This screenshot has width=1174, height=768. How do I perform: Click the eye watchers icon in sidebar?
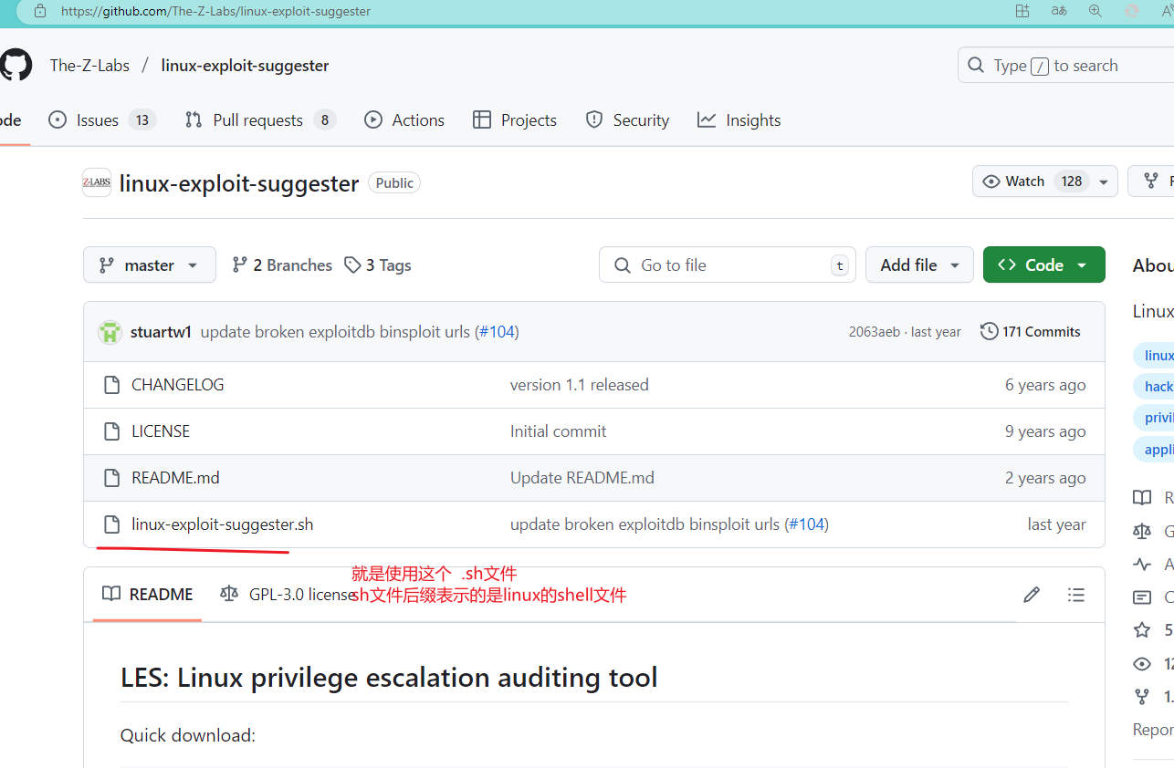coord(1142,664)
